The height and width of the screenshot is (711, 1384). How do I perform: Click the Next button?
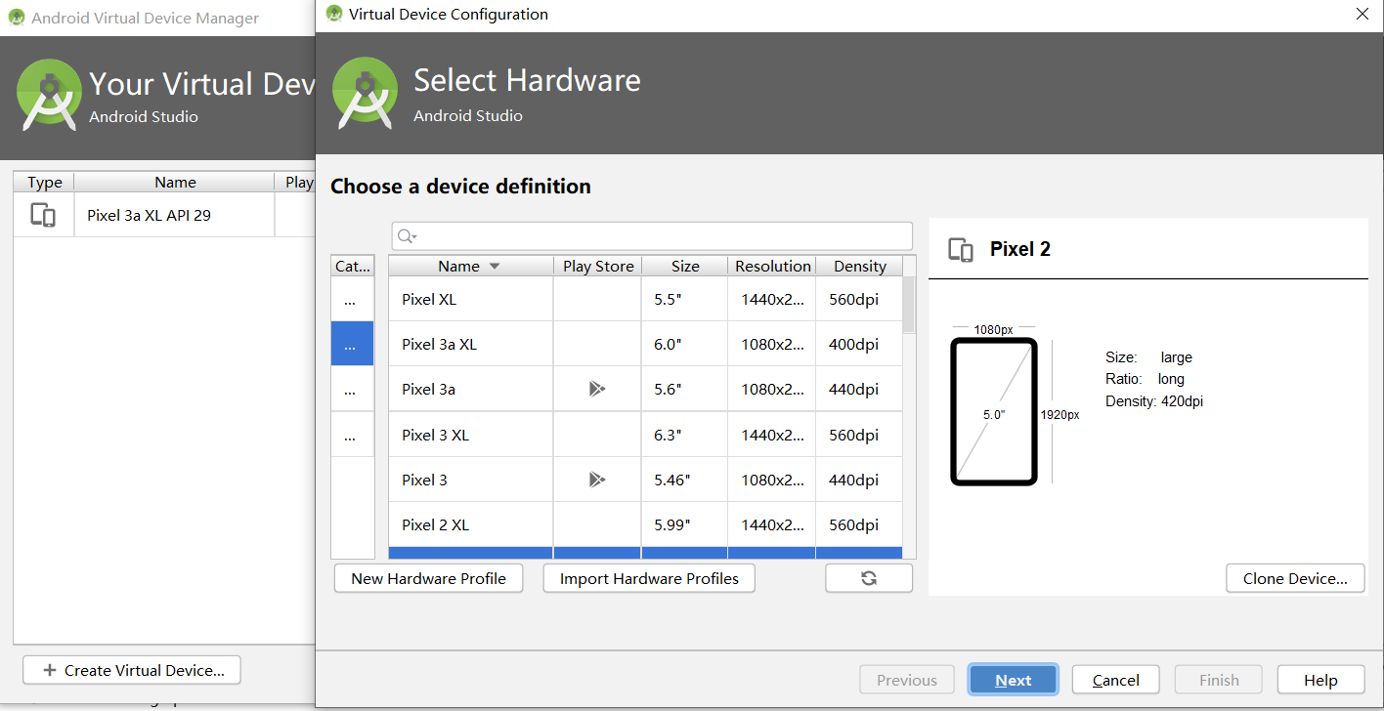(x=1014, y=680)
